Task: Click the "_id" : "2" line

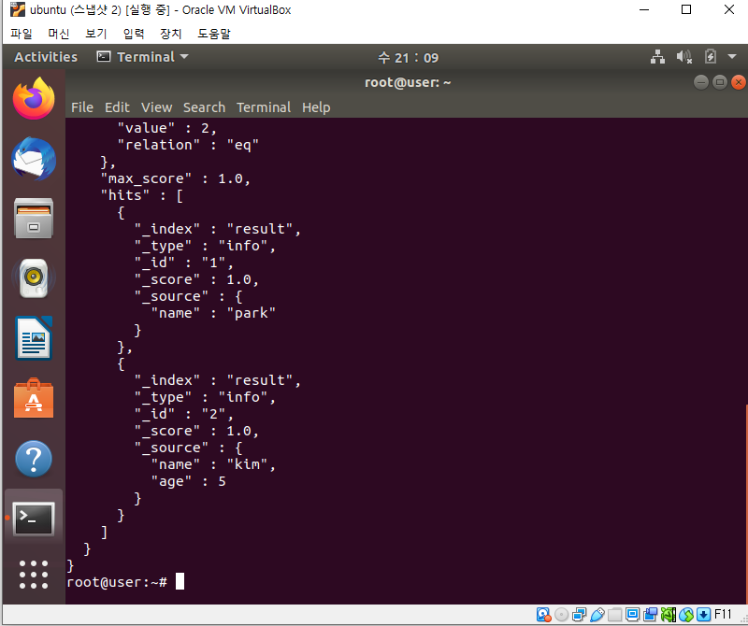Action: (x=183, y=414)
